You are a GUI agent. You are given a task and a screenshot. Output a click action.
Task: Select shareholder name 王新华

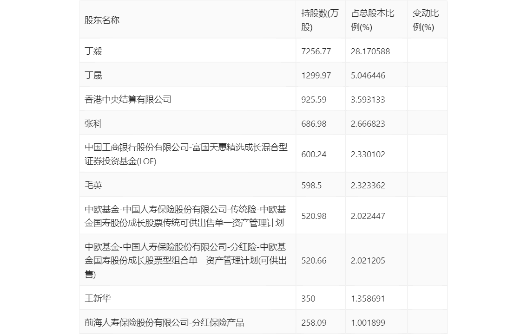(98, 298)
